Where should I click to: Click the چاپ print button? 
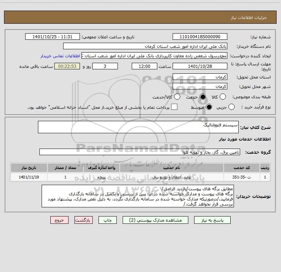[x=108, y=220]
